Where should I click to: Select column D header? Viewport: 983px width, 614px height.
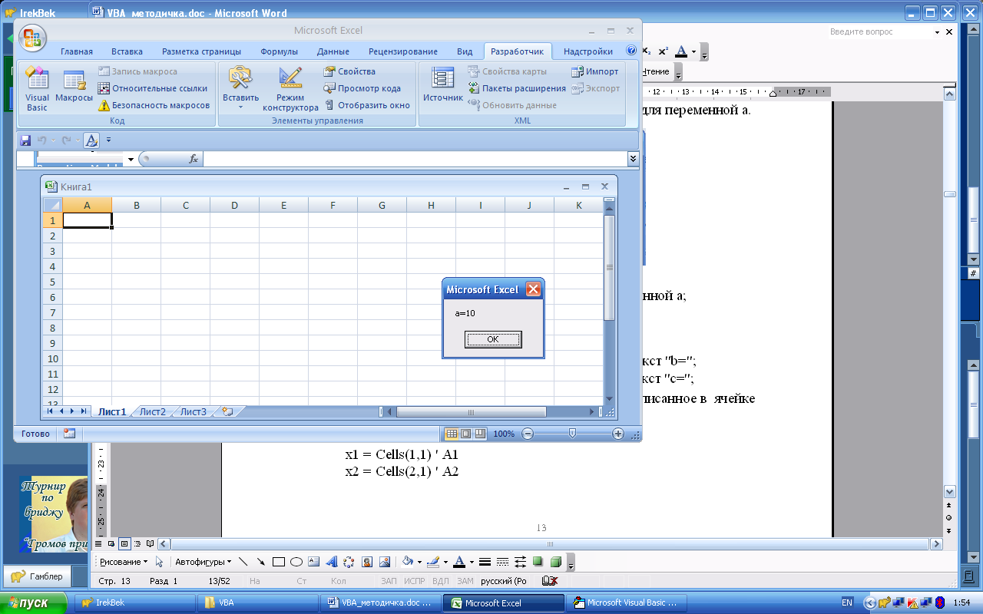[x=234, y=205]
